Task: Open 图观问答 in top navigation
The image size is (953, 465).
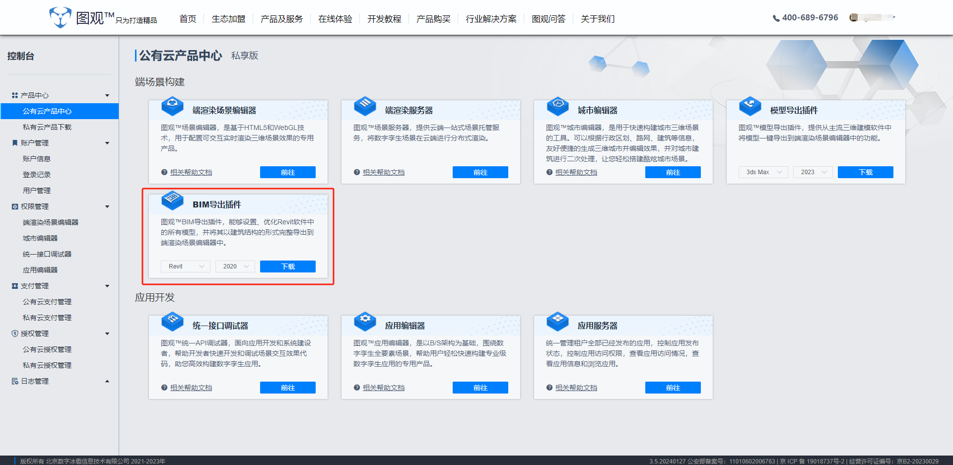Action: pyautogui.click(x=548, y=19)
